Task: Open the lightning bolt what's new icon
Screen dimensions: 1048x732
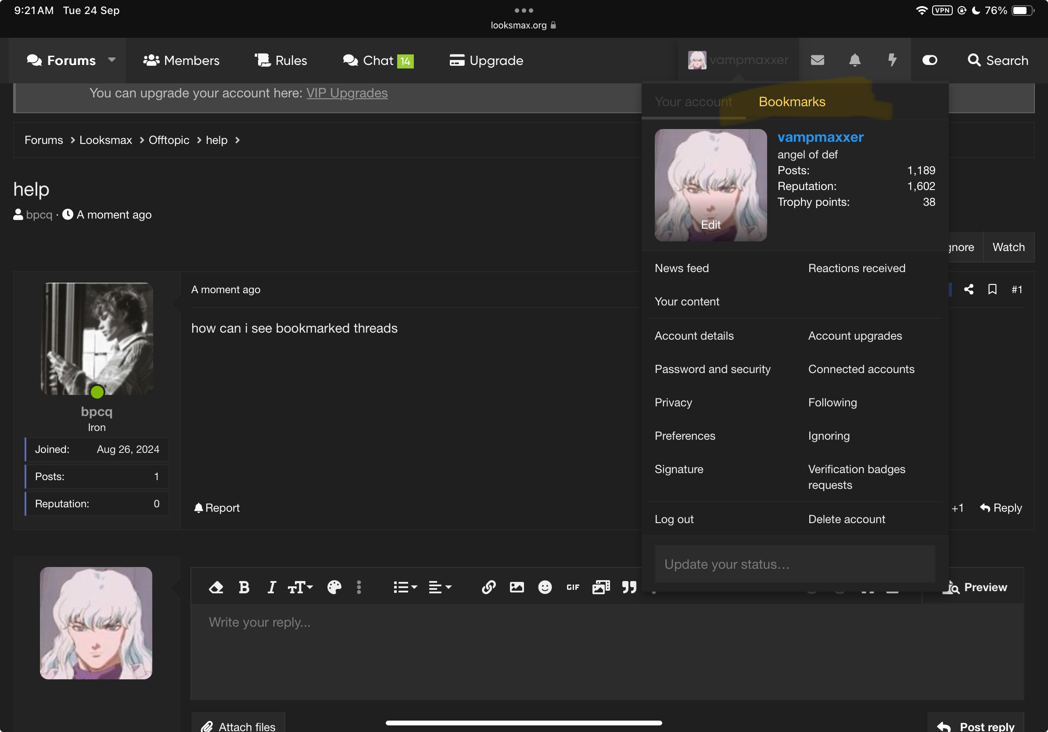Action: pyautogui.click(x=892, y=60)
